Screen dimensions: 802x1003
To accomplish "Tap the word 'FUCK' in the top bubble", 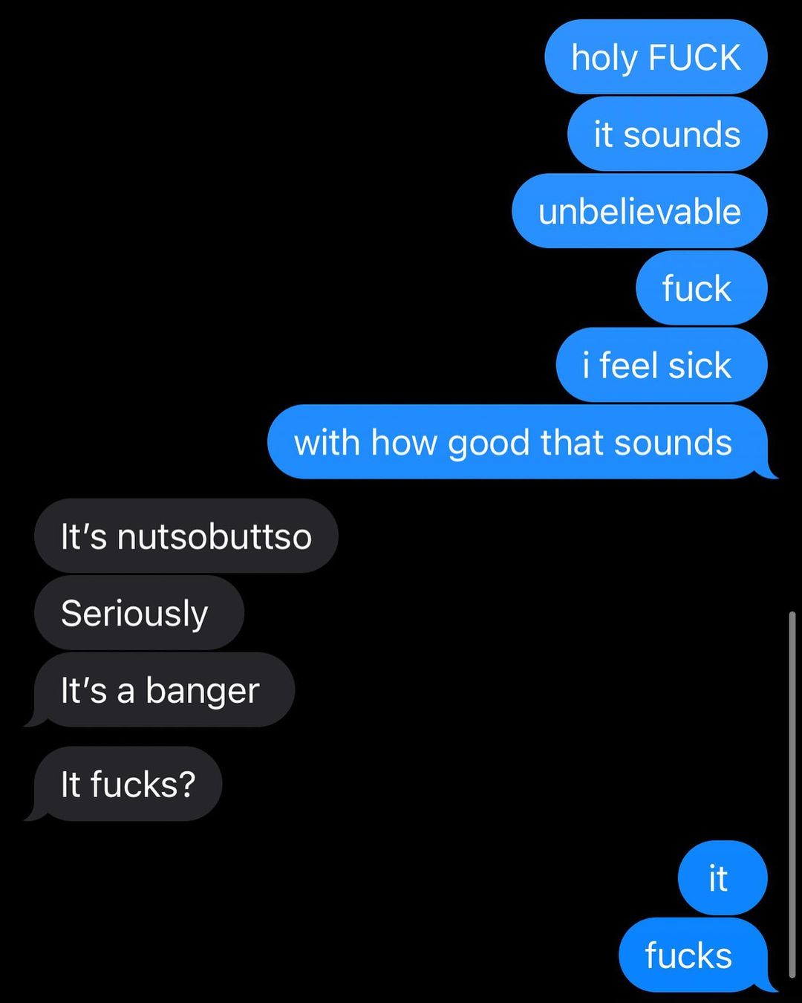I will point(694,57).
